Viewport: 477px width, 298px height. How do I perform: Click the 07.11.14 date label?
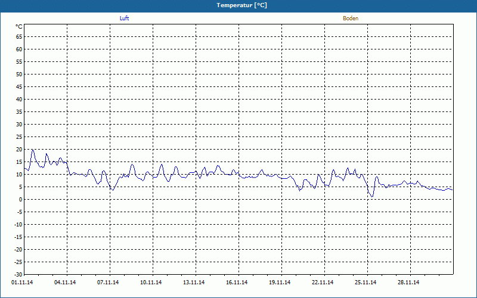coord(108,283)
